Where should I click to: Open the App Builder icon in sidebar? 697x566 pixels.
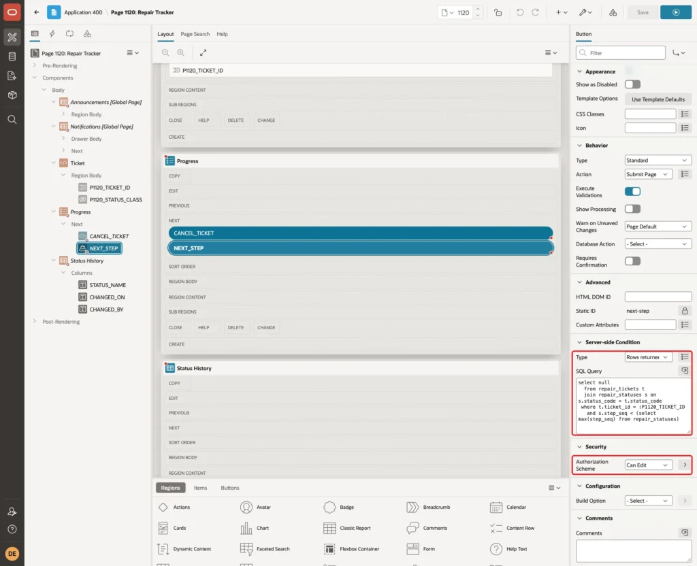(x=12, y=37)
